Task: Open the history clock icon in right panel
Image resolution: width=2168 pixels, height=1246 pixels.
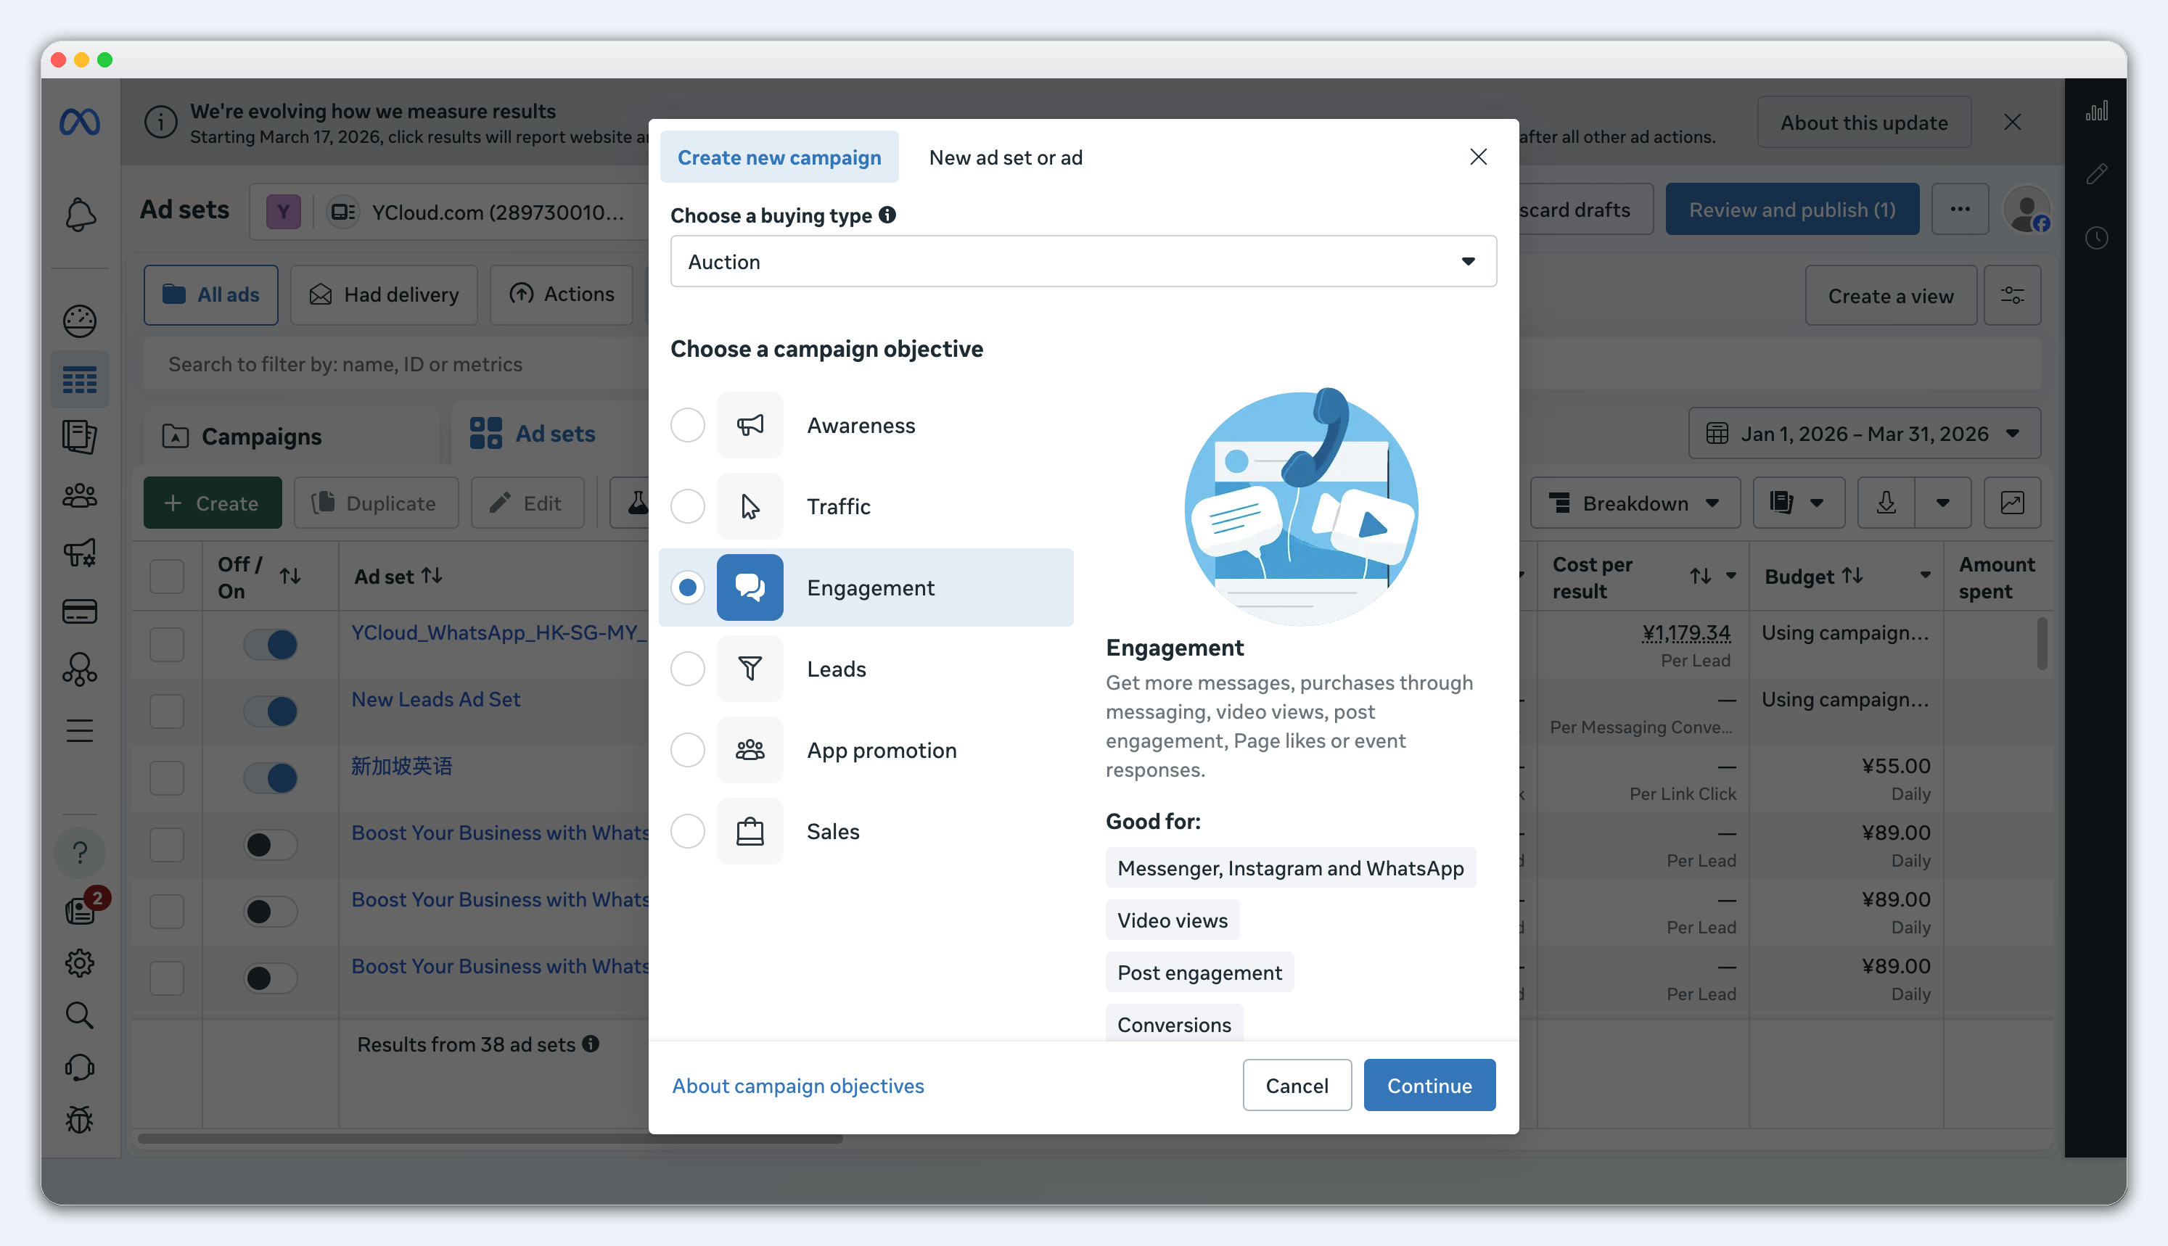Action: click(x=2097, y=238)
